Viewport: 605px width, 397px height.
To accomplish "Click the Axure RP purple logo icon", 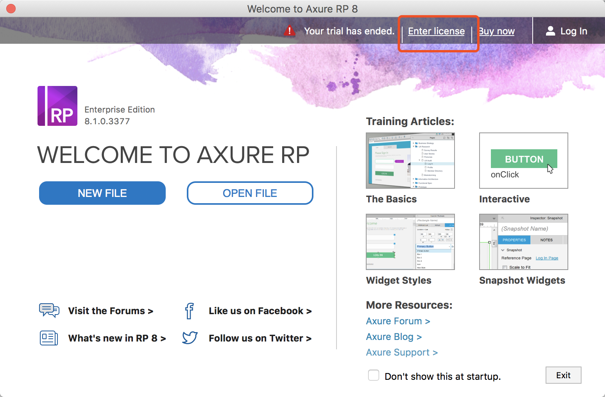I will coord(57,106).
